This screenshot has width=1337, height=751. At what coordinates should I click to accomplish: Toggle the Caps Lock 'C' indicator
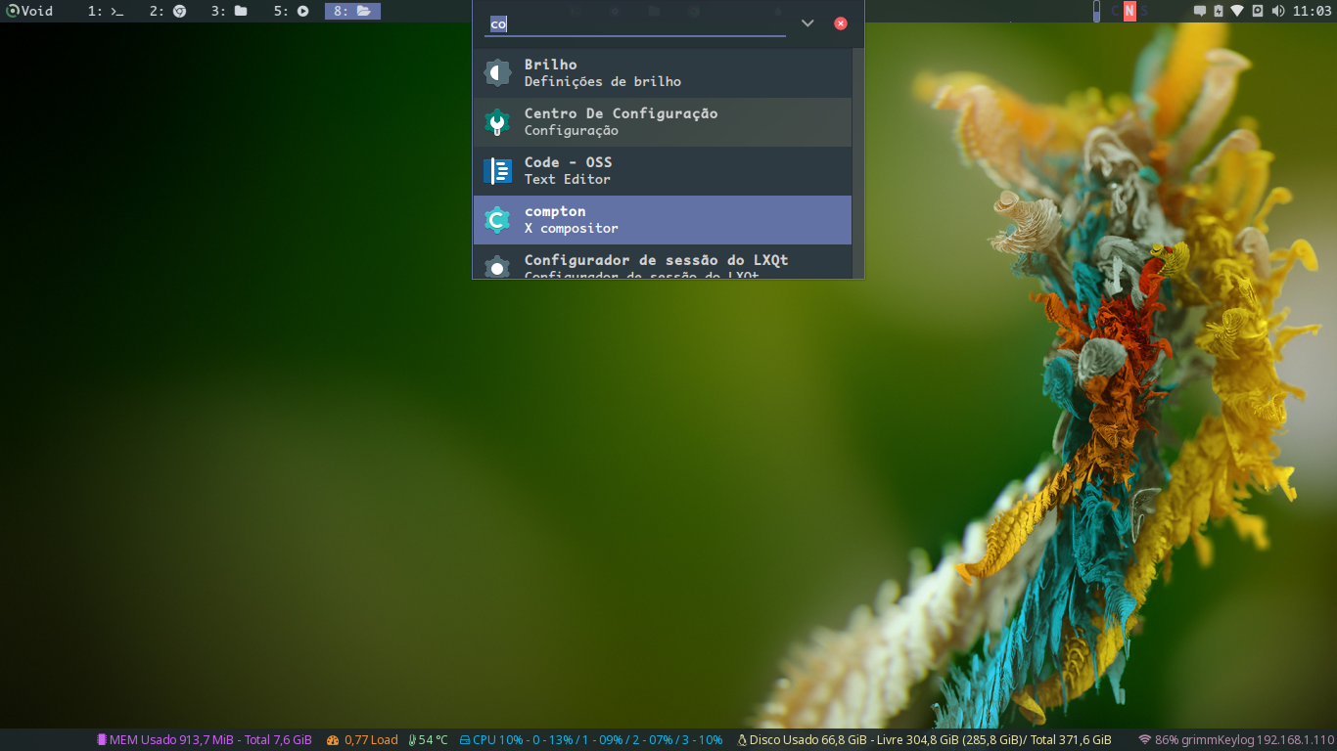(x=1115, y=11)
